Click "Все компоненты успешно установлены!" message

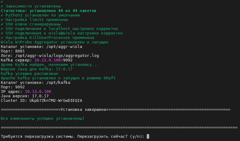42,119
